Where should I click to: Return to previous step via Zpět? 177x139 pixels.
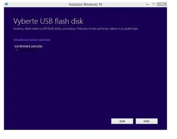tap(122, 121)
